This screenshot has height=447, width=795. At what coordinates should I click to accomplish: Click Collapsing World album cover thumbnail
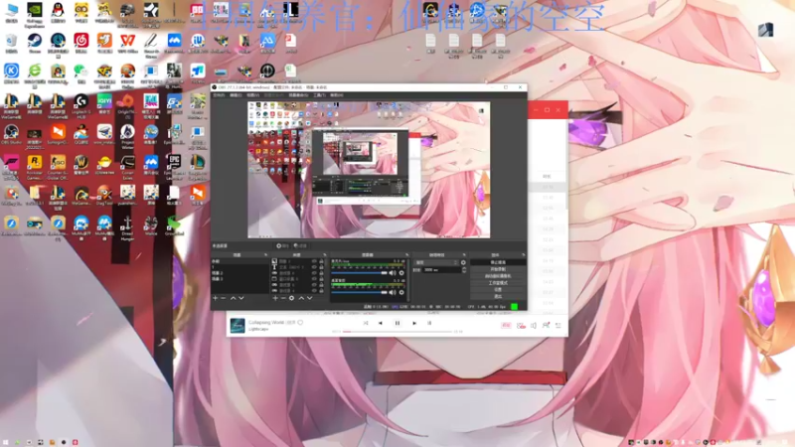(238, 326)
